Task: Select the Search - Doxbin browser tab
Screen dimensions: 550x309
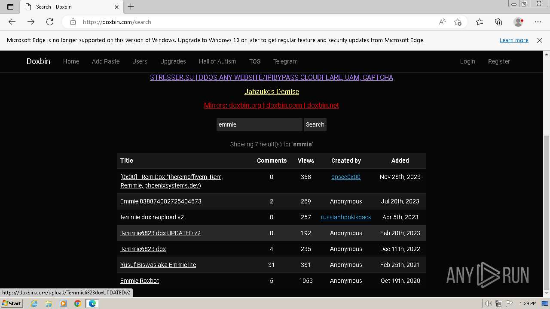Action: (72, 7)
